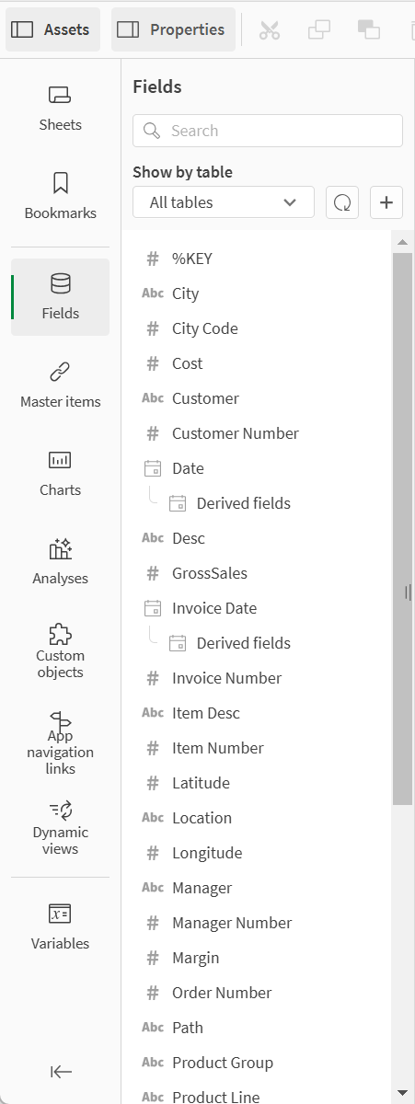415x1104 pixels.
Task: Click the scroll down arrow
Action: coord(402,1093)
